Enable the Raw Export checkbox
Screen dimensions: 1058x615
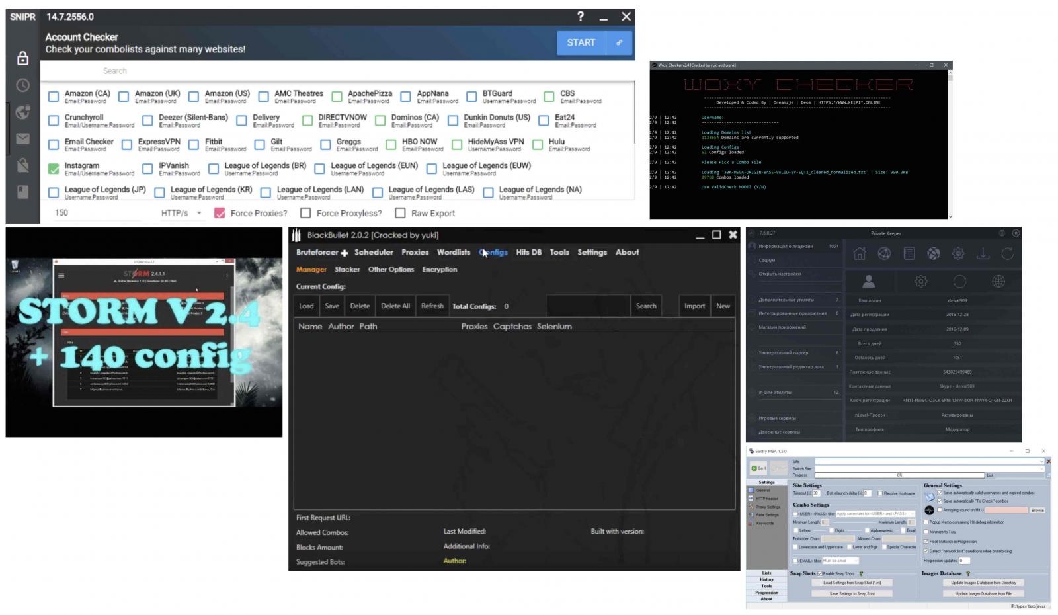pyautogui.click(x=400, y=213)
